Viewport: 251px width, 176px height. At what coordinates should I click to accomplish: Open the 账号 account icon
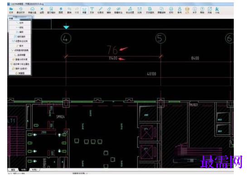click(x=179, y=10)
